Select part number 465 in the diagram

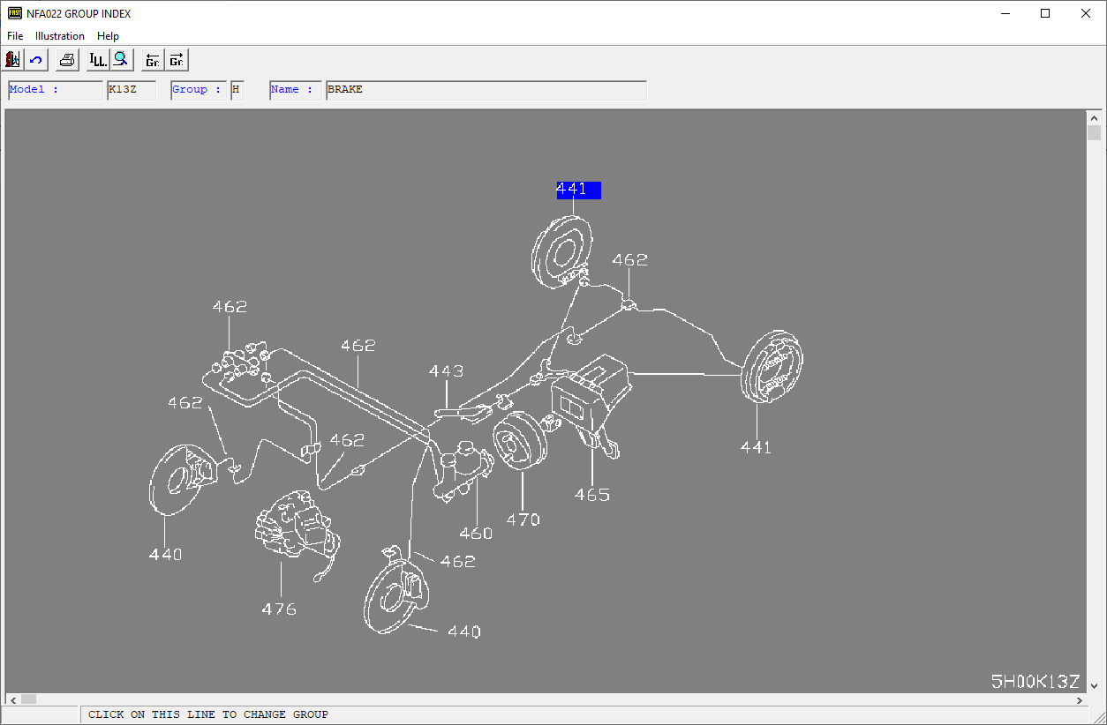[591, 495]
